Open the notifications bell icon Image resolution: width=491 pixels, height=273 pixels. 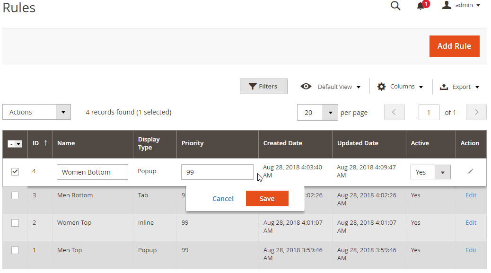click(421, 6)
